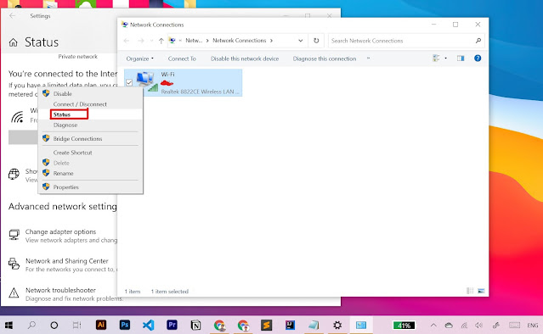Launch Adobe Illustrator from taskbar

(101, 325)
